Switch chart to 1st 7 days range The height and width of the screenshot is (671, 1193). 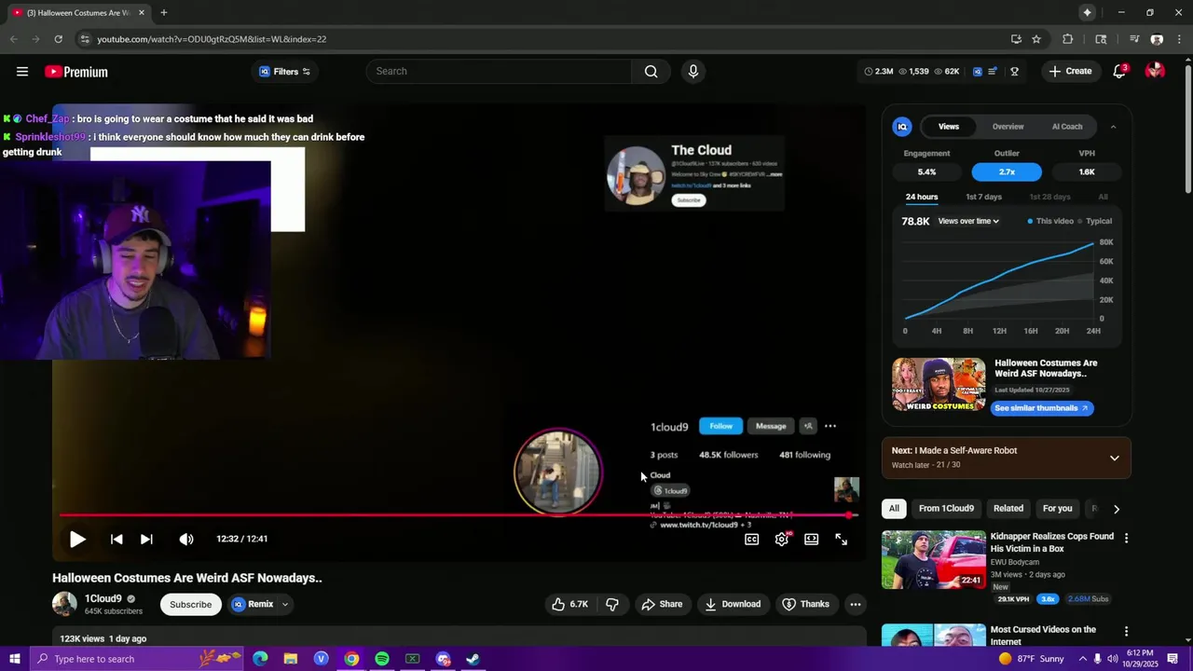tap(983, 197)
